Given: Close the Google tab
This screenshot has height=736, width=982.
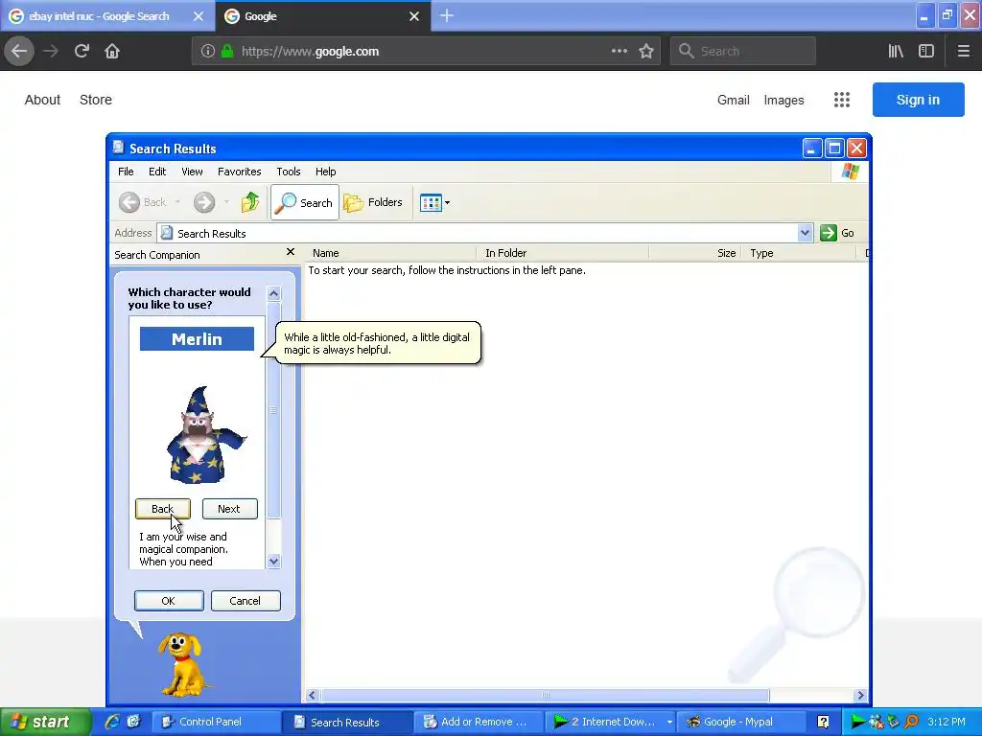Looking at the screenshot, I should click(414, 16).
